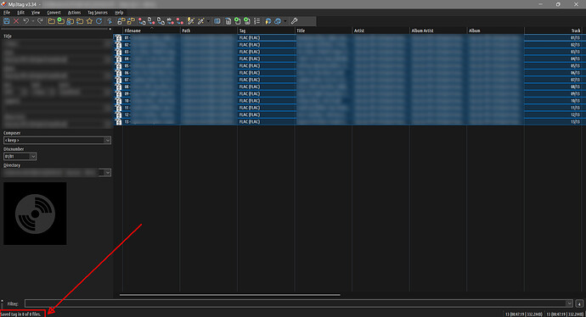This screenshot has width=586, height=317.
Task: Click the blue circular Refresh icon
Action: click(x=99, y=21)
